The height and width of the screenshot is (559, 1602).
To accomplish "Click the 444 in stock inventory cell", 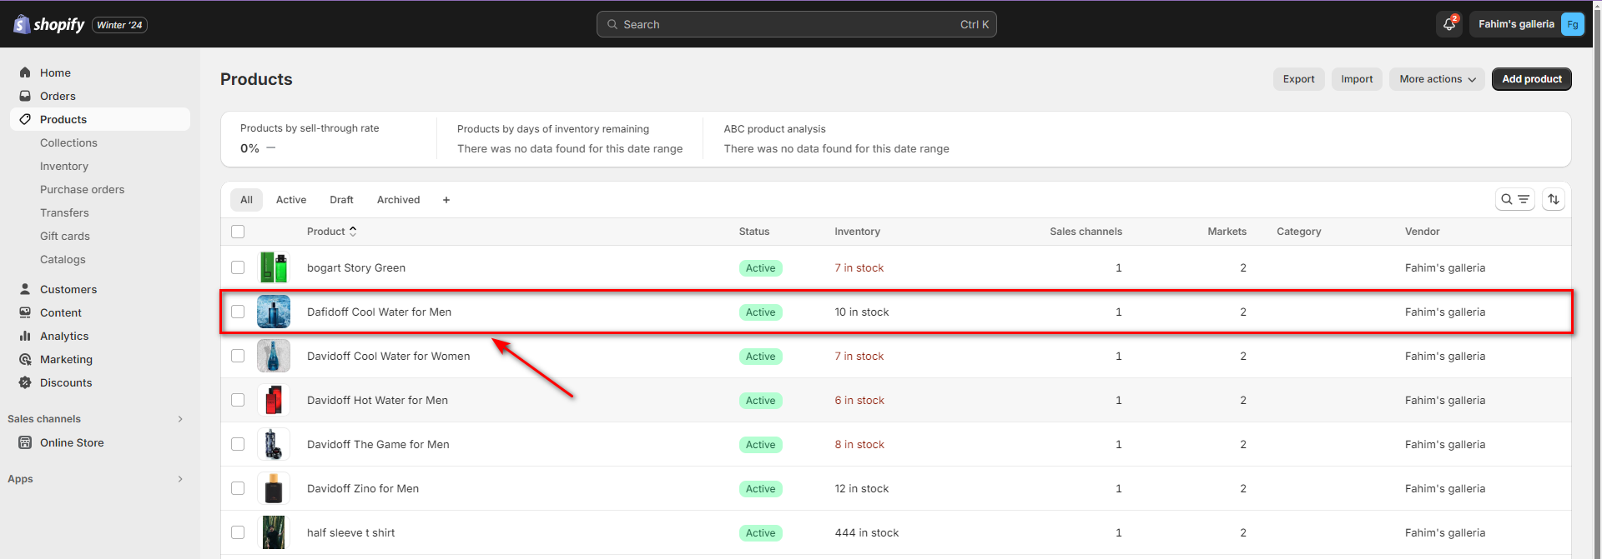I will pyautogui.click(x=866, y=532).
